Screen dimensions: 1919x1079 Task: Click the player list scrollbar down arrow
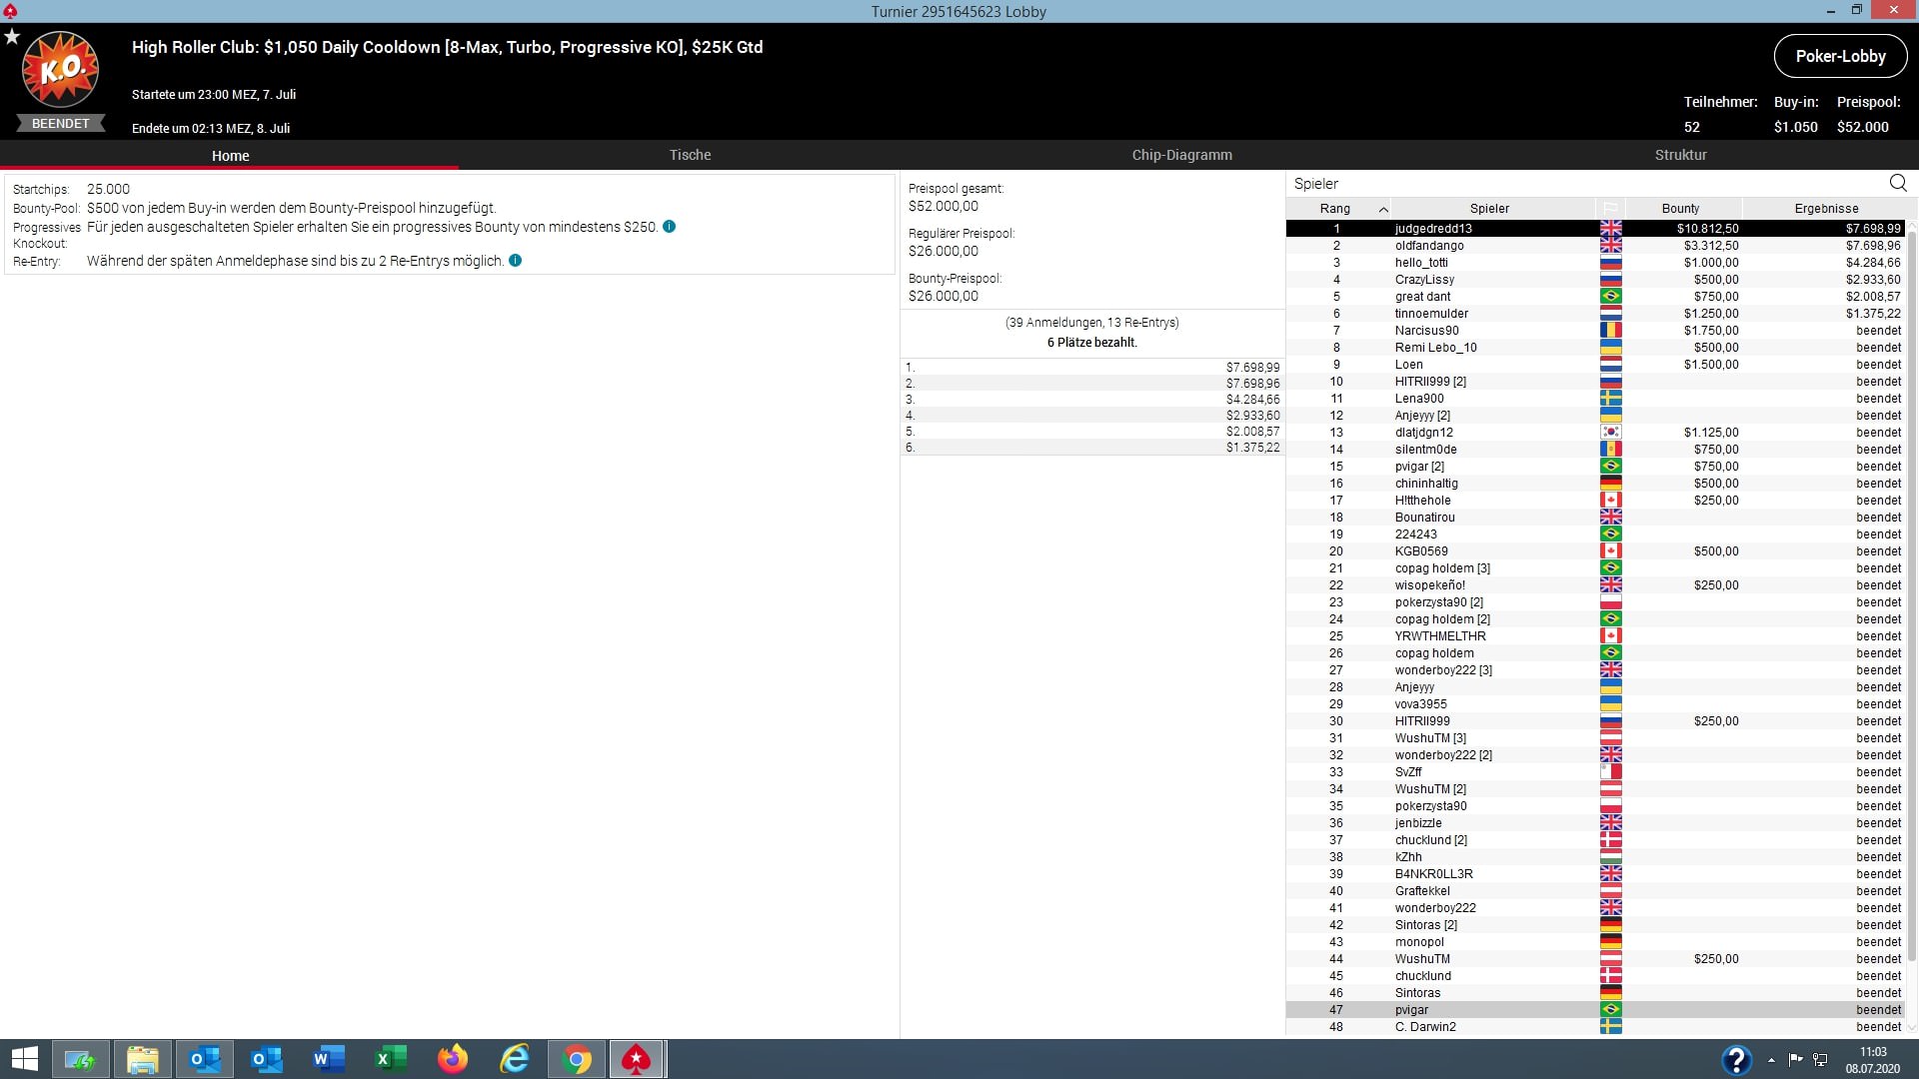tap(1912, 1026)
